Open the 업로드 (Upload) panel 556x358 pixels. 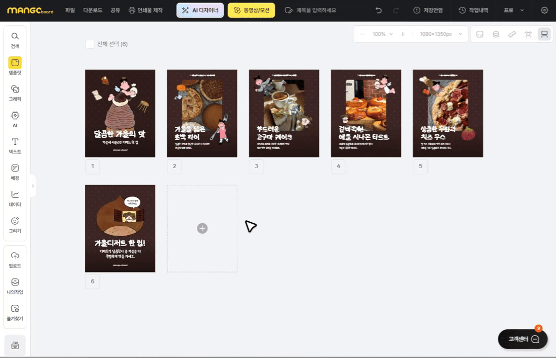15,259
